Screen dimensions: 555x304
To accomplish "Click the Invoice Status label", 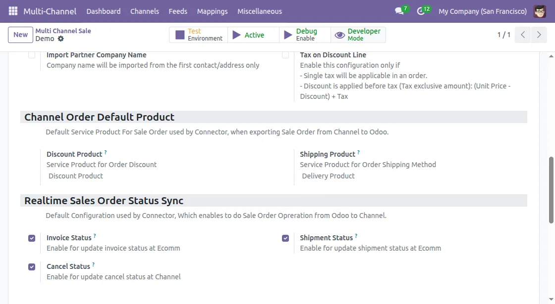I will 69,238.
